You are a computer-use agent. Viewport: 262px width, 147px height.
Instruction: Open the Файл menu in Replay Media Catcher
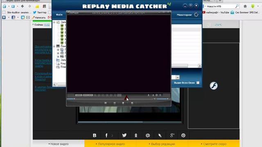[59, 15]
